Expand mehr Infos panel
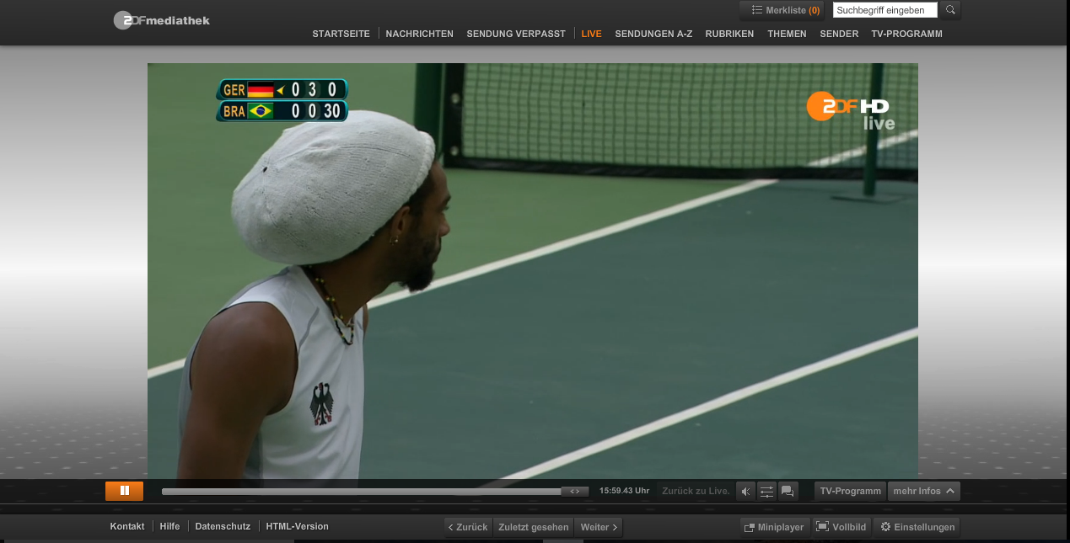The height and width of the screenshot is (543, 1070). click(923, 491)
